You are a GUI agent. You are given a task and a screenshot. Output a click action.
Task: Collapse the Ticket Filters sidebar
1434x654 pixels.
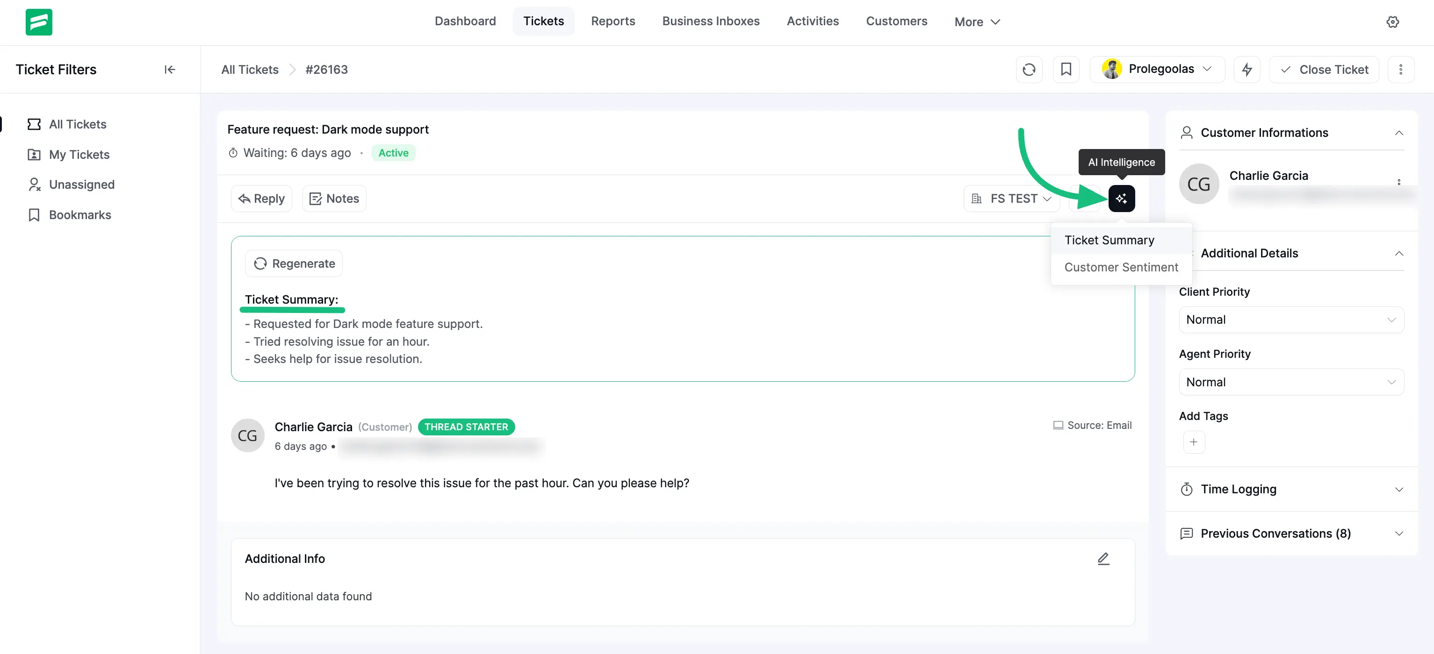pos(170,70)
